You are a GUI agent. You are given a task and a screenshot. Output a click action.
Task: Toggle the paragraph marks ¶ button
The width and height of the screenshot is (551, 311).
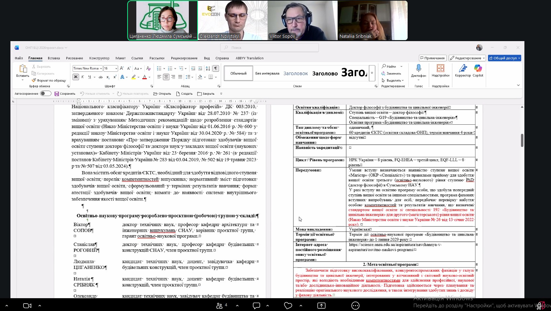pos(216,68)
